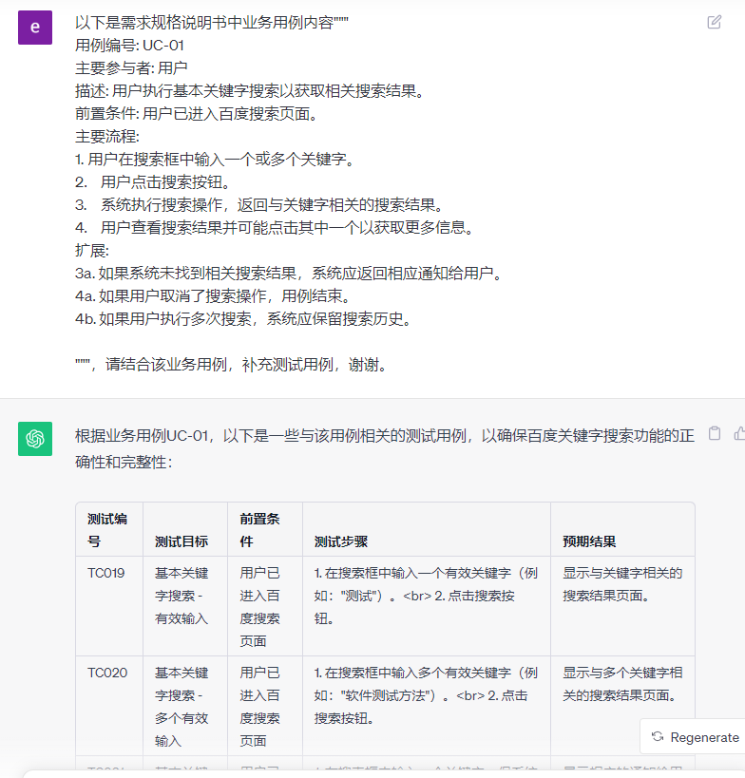Image resolution: width=745 pixels, height=778 pixels.
Task: Click the Regenerate button
Action: tap(696, 737)
